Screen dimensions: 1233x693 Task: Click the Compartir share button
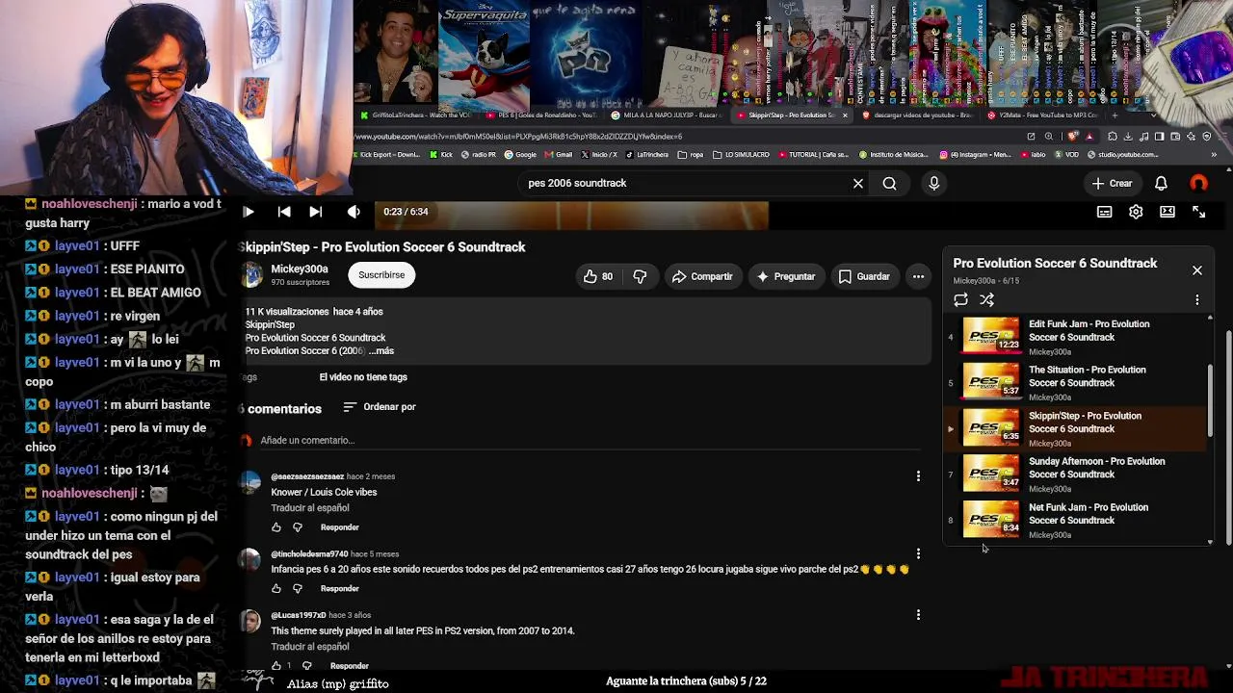coord(702,276)
